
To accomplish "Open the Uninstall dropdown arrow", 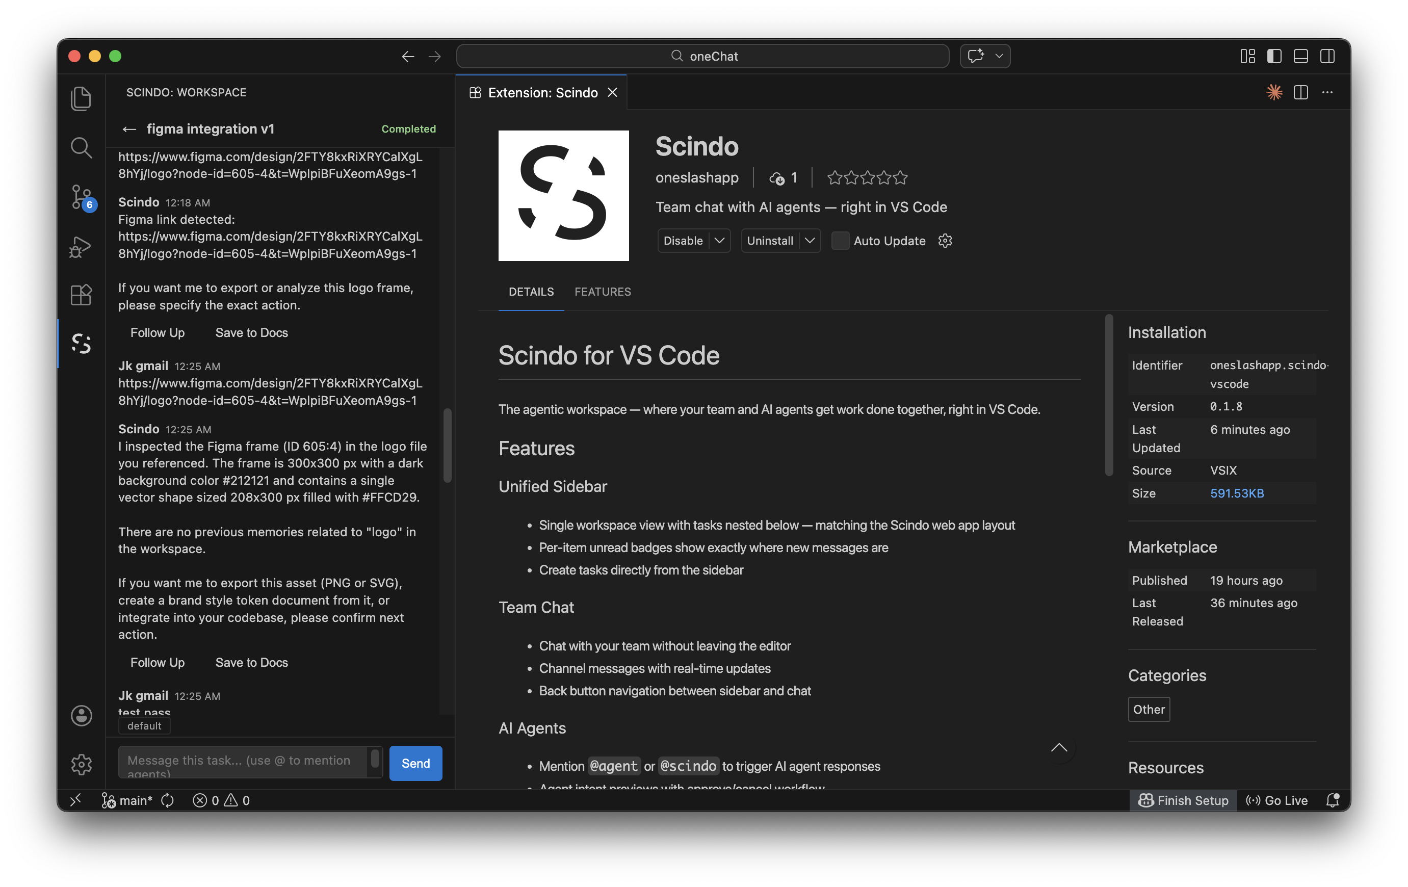I will pyautogui.click(x=810, y=240).
